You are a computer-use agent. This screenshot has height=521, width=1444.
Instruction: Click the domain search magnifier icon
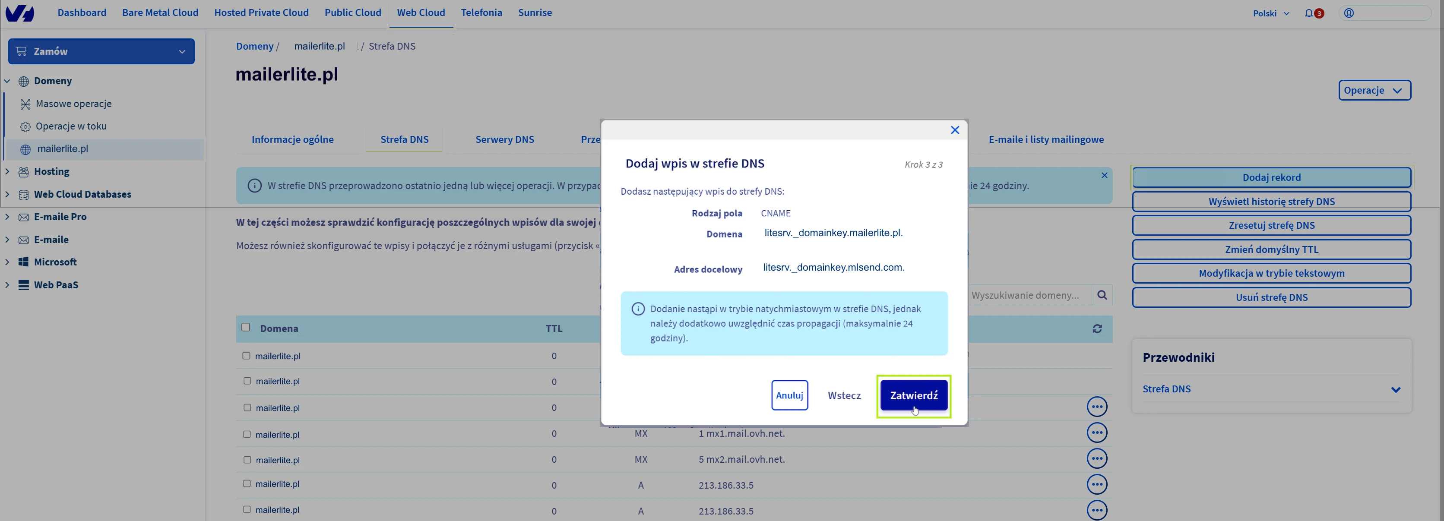pos(1102,295)
